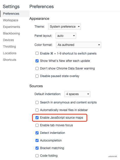Open the Experiments settings section
120x160 pixels.
(x=11, y=27)
